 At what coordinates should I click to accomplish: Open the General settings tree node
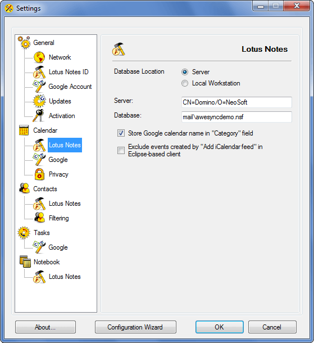(44, 42)
